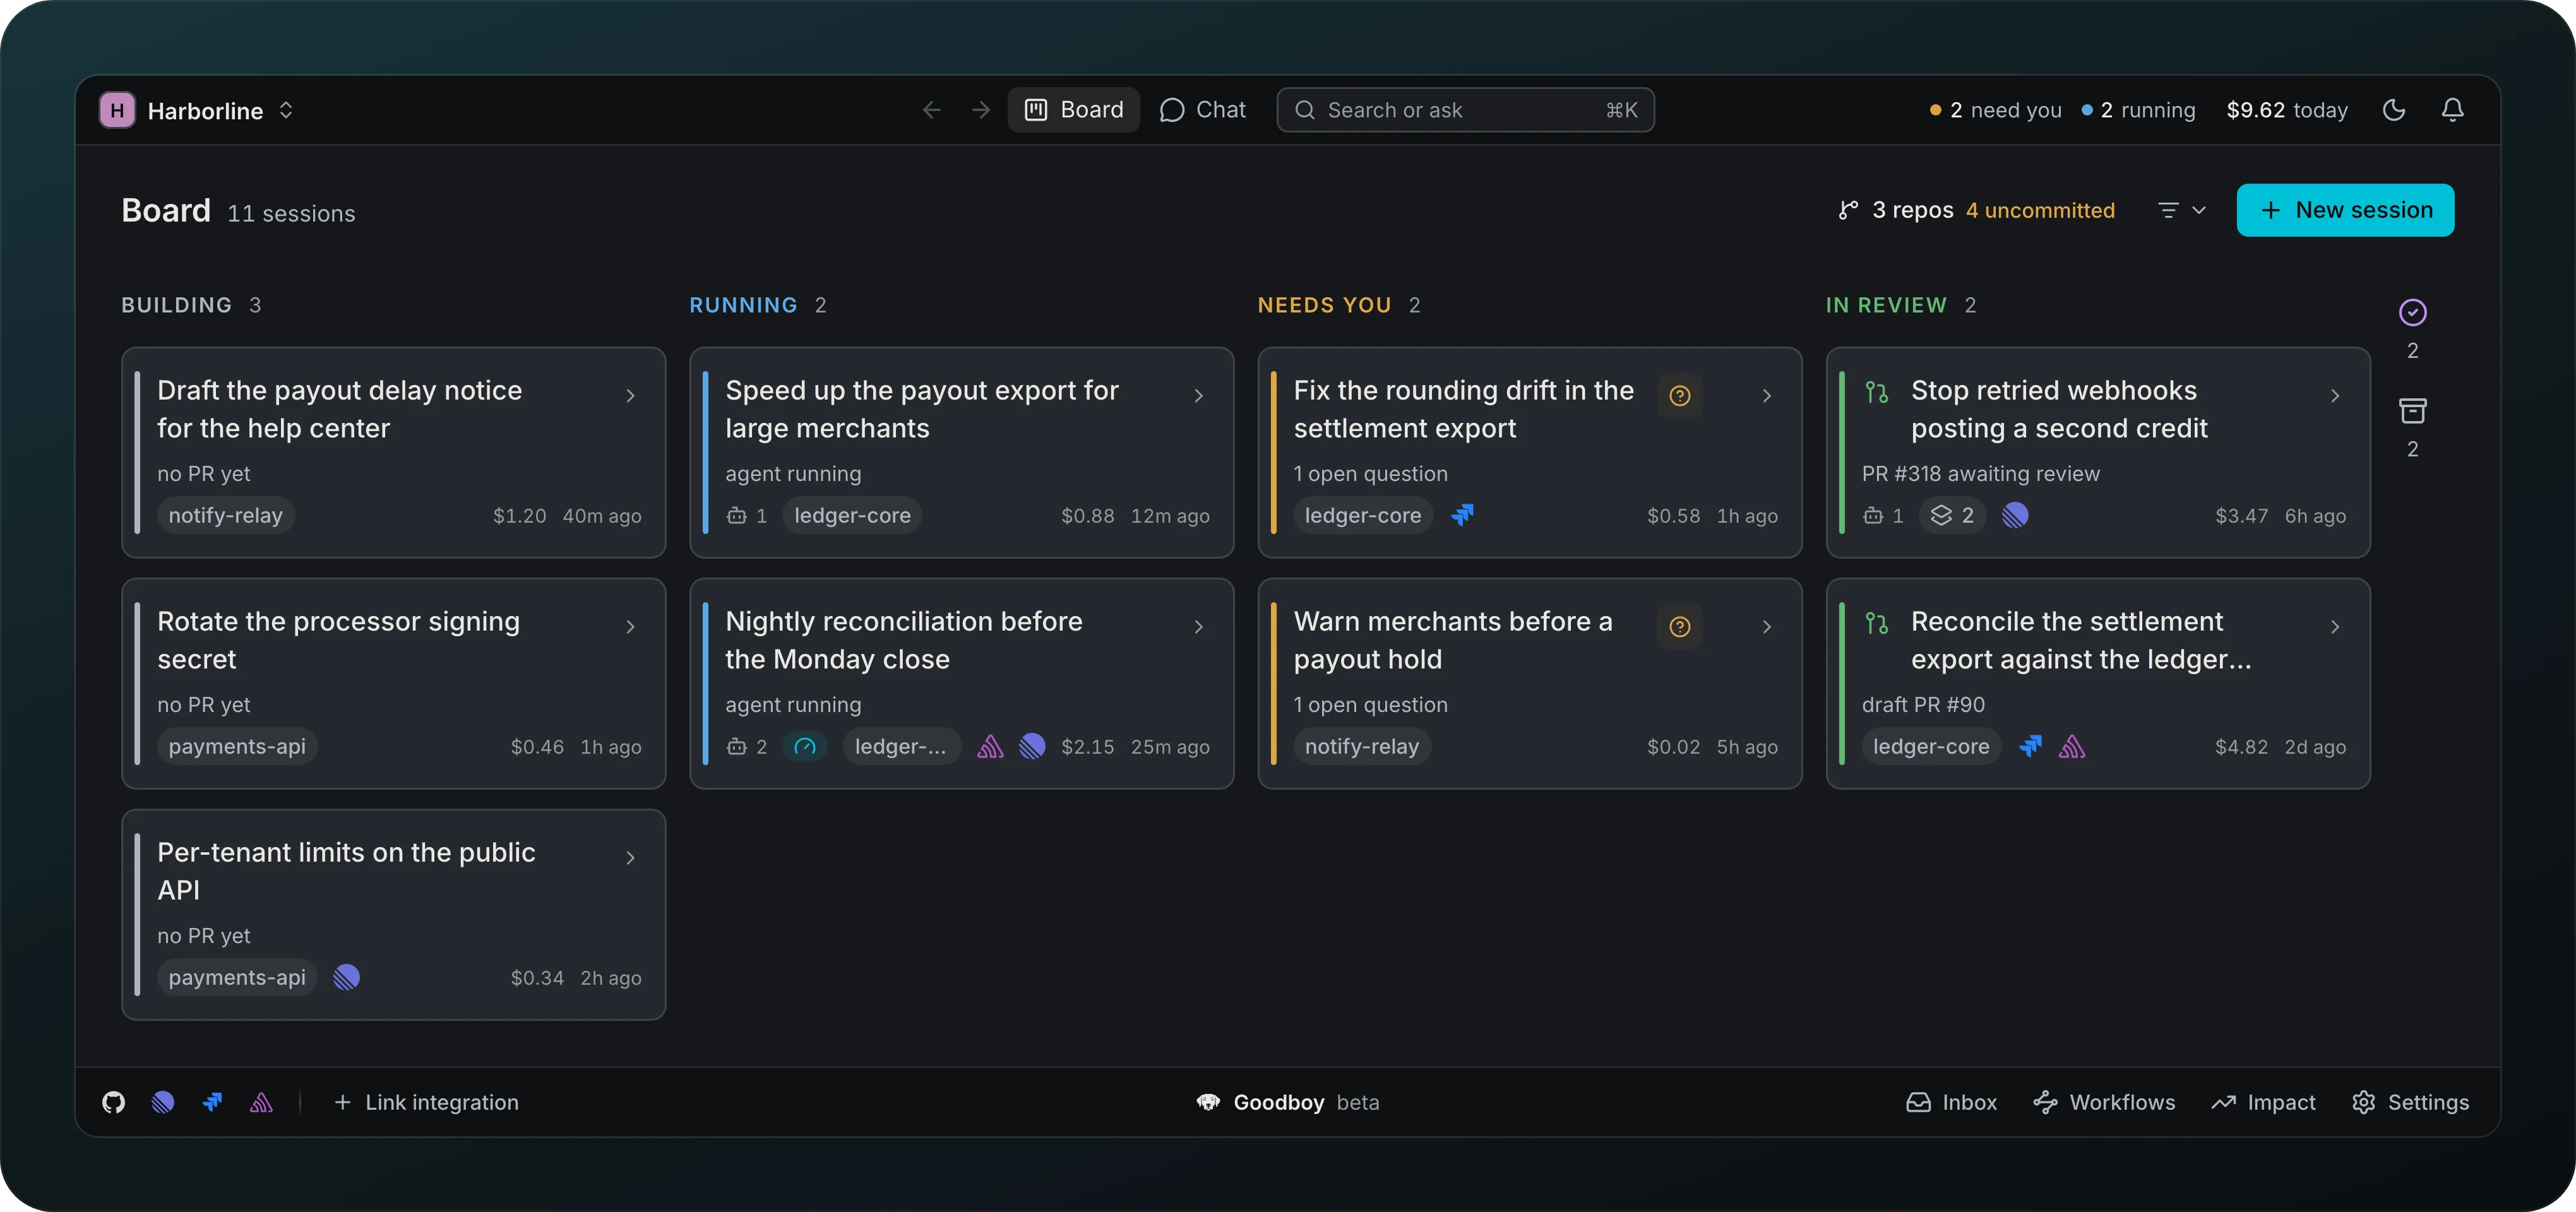Expand the Rotate processor signing secret card chevron
The height and width of the screenshot is (1212, 2576).
pos(630,627)
